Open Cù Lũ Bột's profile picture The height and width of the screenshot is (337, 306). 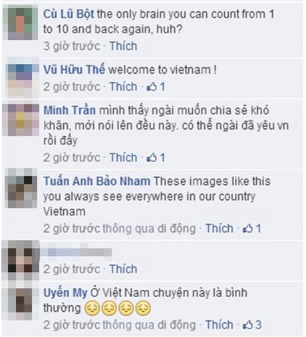point(21,23)
